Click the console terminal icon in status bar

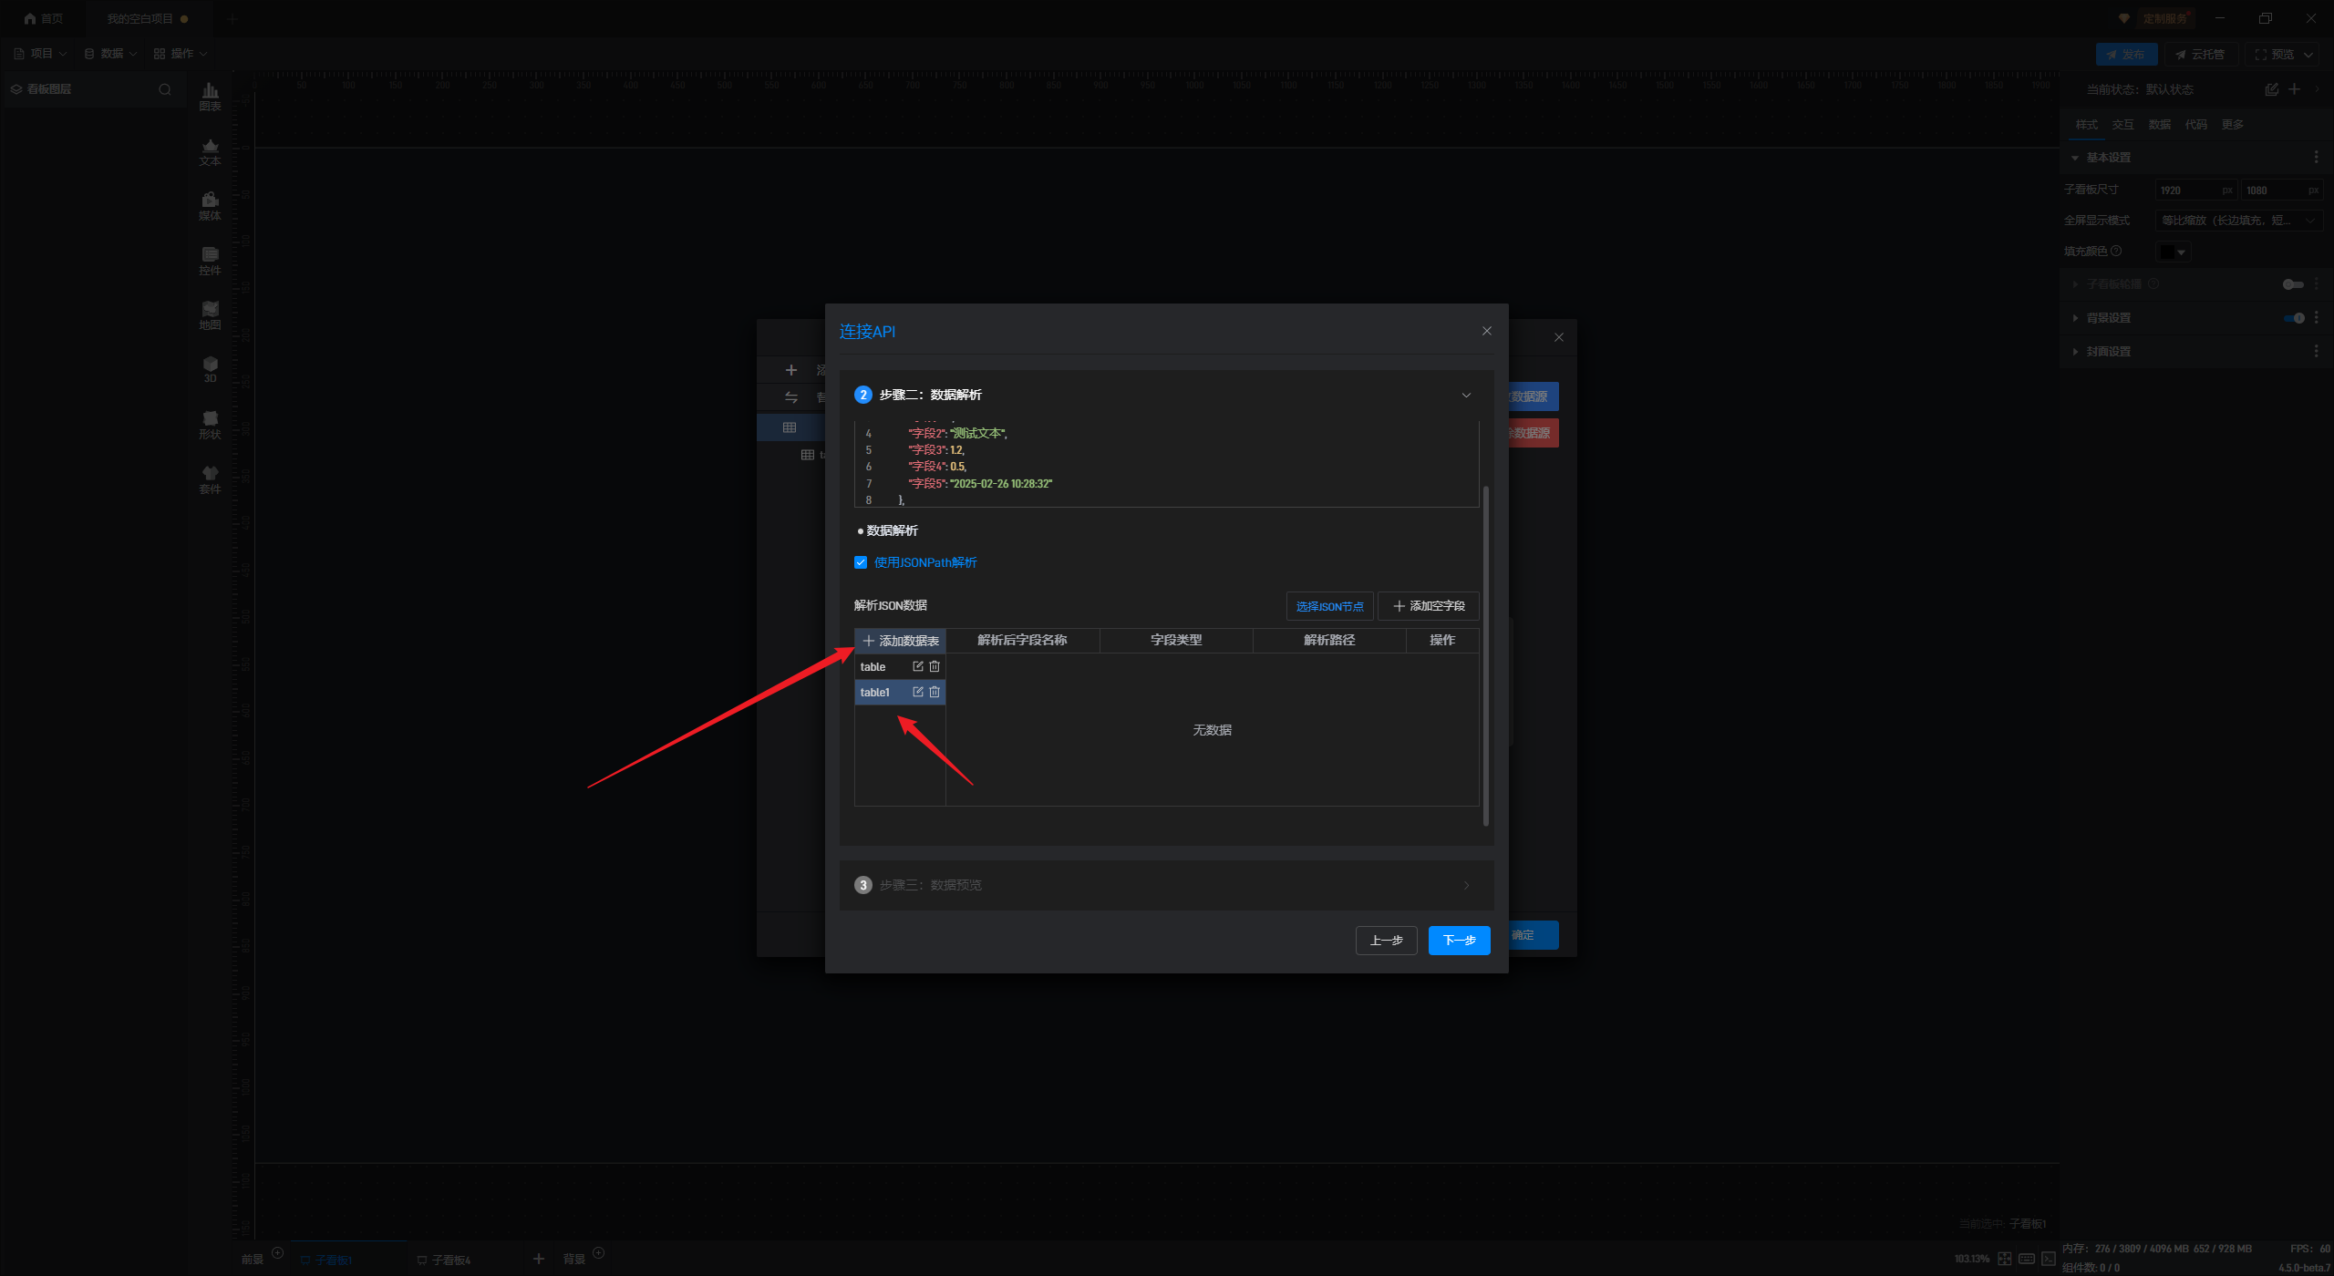2048,1259
